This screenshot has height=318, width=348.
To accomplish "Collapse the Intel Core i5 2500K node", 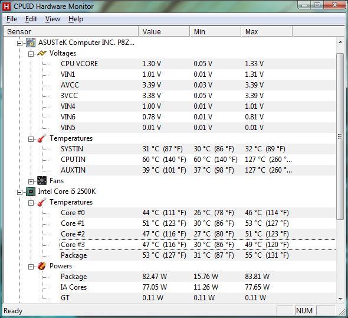I will (19, 192).
